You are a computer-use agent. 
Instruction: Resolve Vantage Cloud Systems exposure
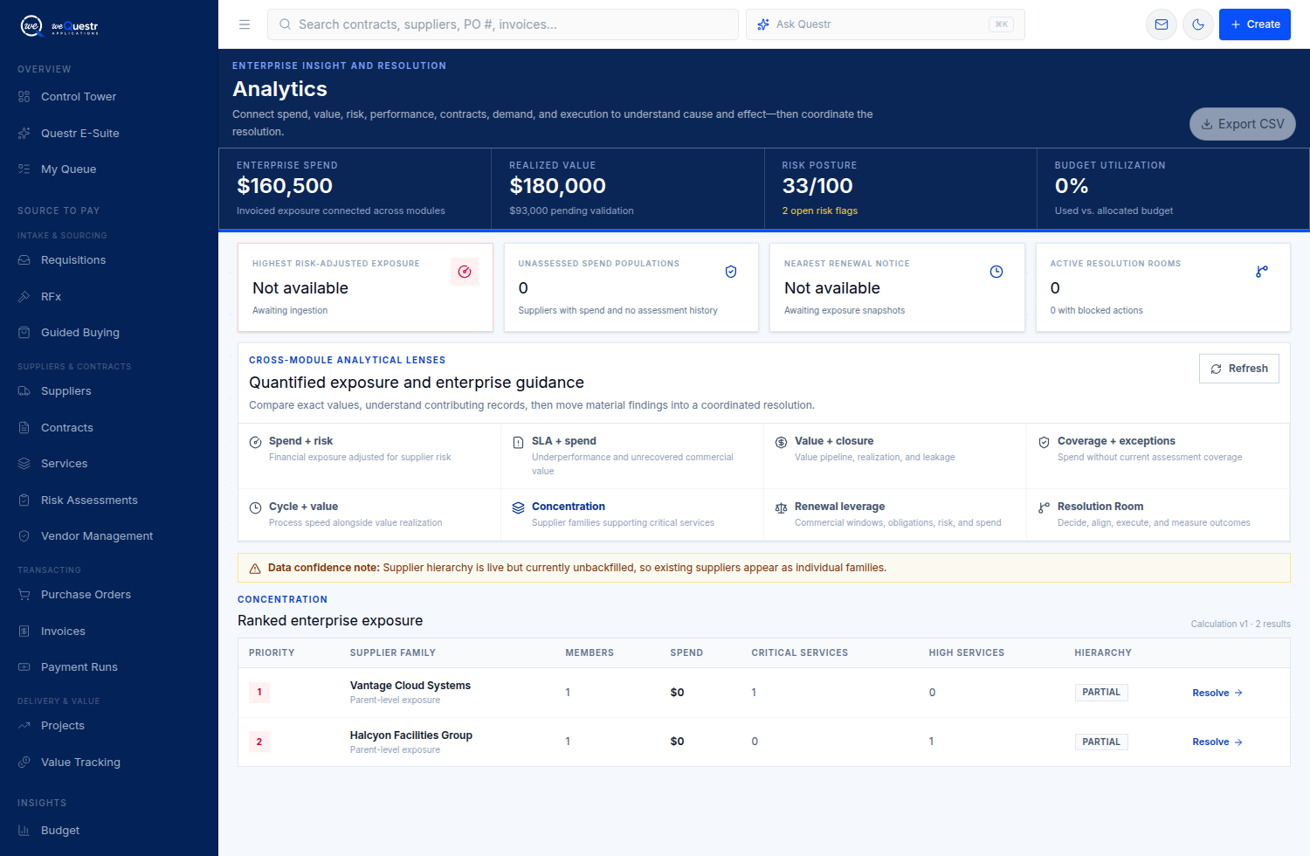point(1217,693)
